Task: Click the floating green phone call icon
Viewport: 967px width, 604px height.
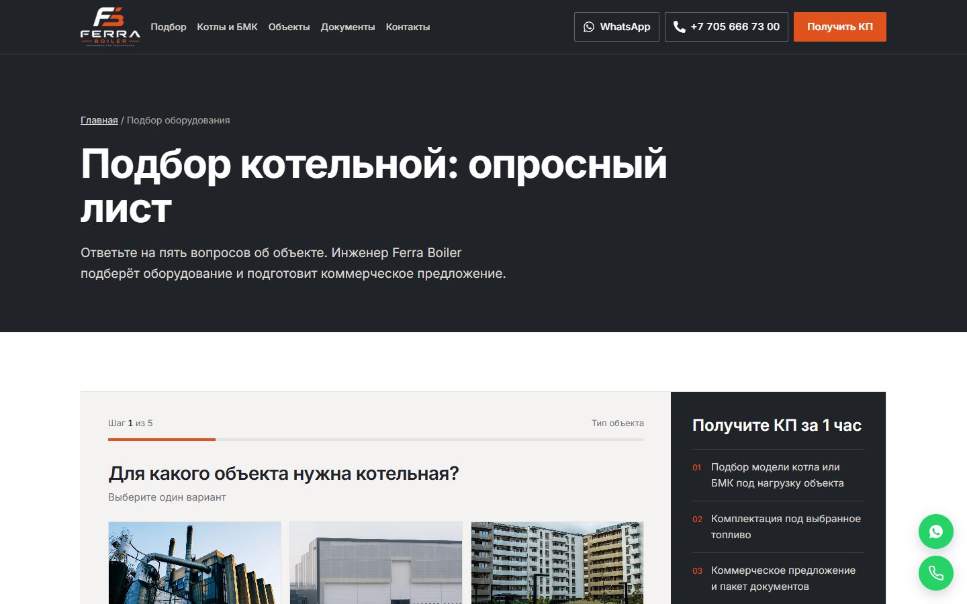Action: (936, 573)
